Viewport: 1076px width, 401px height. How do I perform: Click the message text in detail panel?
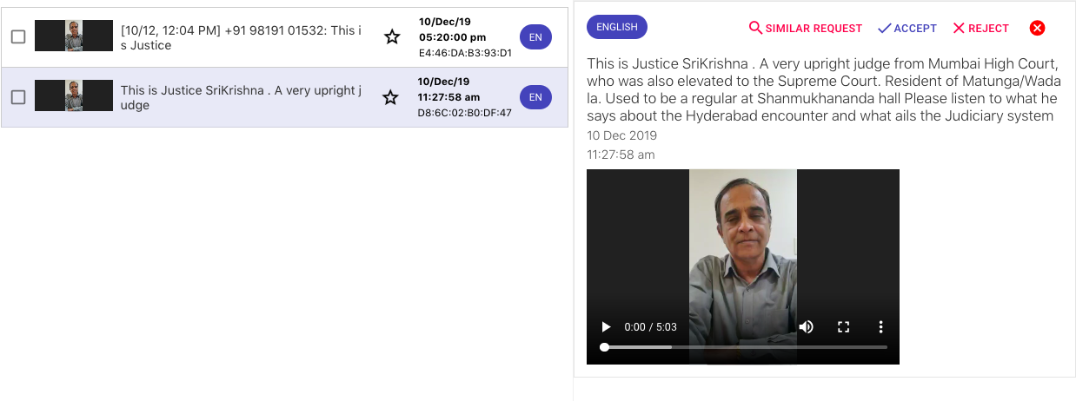[x=822, y=89]
